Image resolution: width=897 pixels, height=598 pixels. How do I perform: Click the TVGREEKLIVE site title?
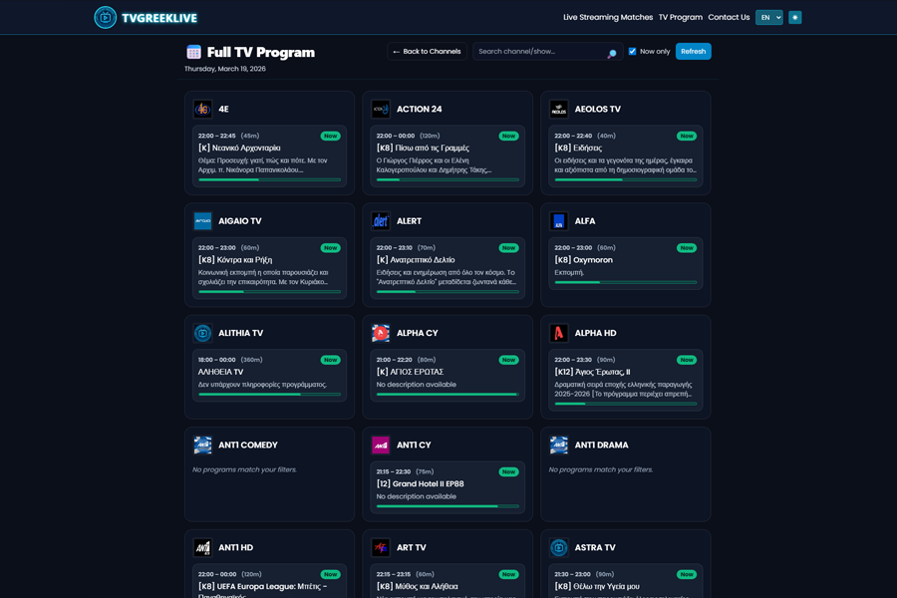coord(159,18)
